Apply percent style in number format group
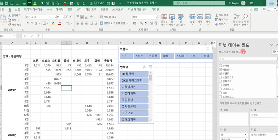278x140 pixels. tap(141, 23)
